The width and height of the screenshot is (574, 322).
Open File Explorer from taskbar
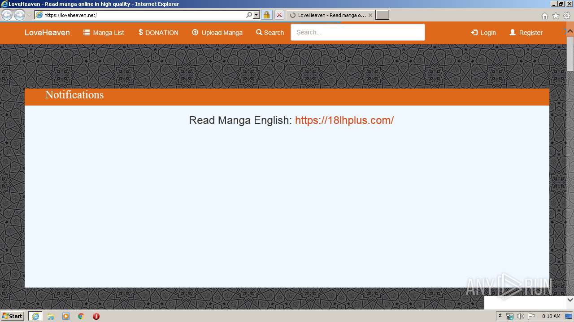pyautogui.click(x=51, y=316)
